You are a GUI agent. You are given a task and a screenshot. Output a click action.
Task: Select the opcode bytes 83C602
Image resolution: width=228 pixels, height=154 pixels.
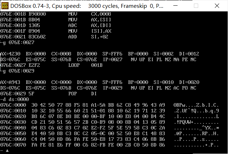(x=37, y=37)
